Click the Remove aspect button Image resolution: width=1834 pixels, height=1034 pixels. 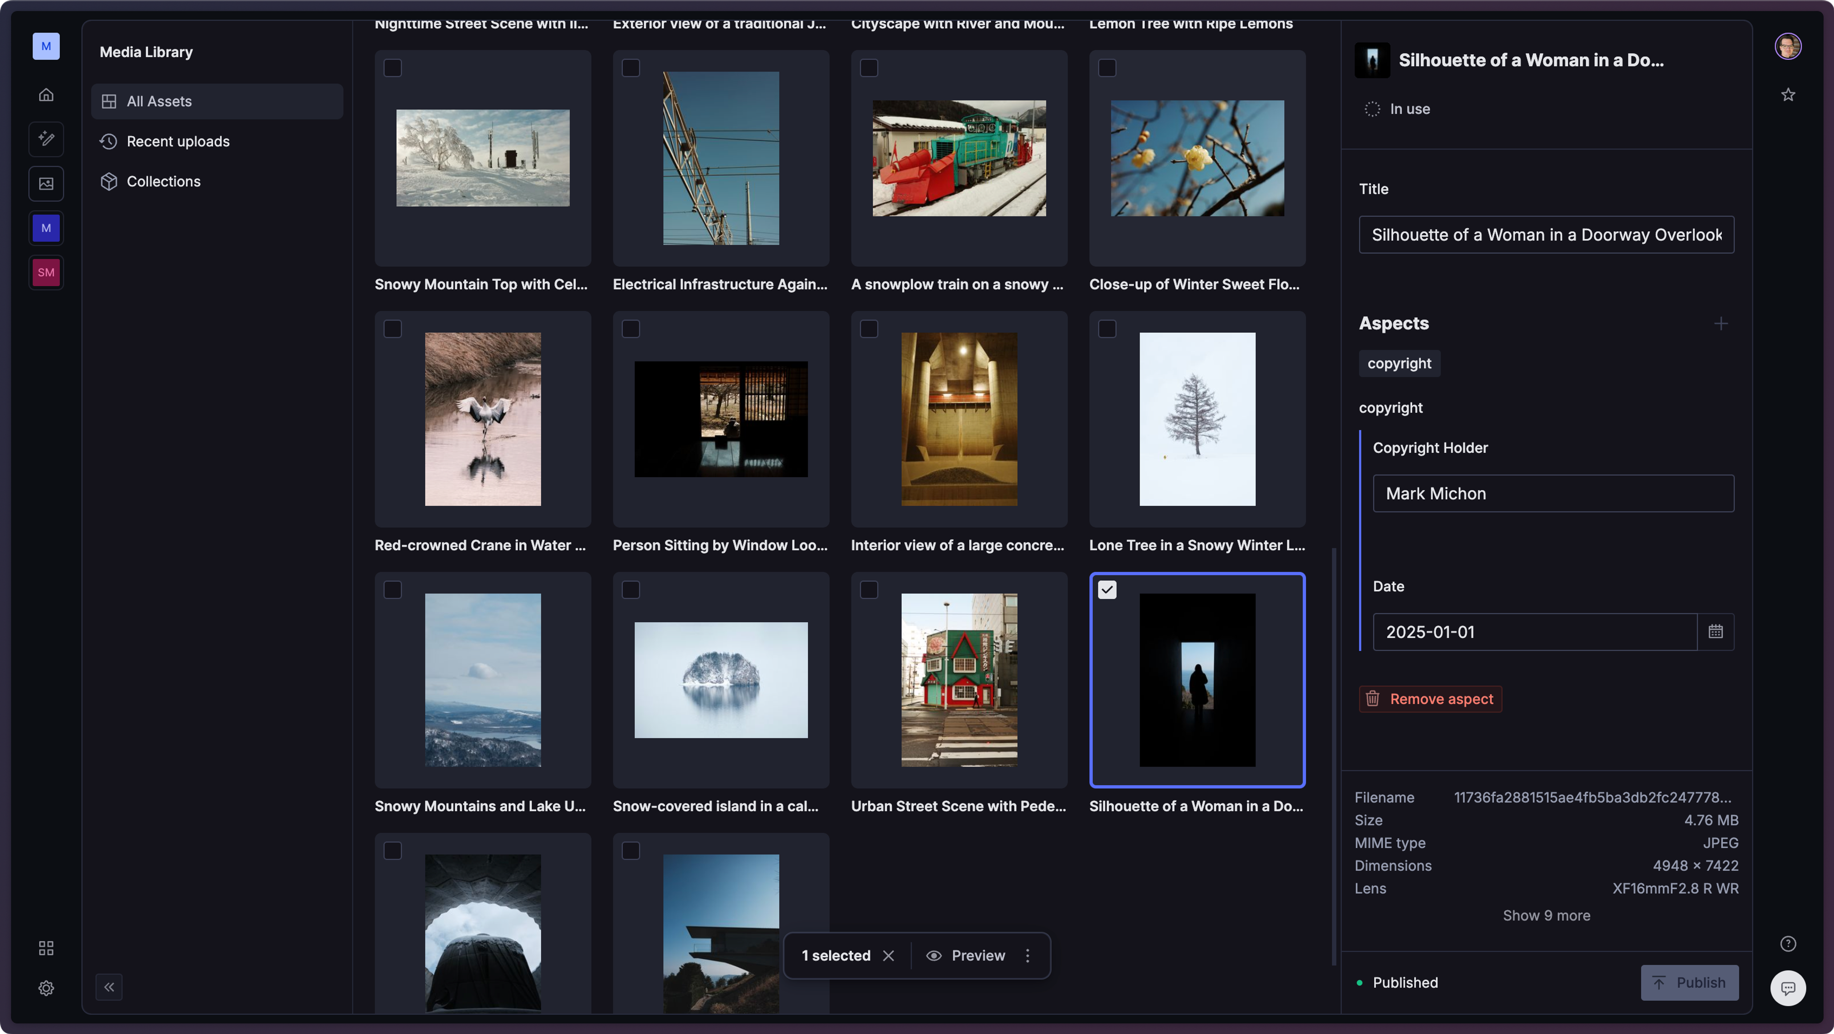pos(1430,699)
